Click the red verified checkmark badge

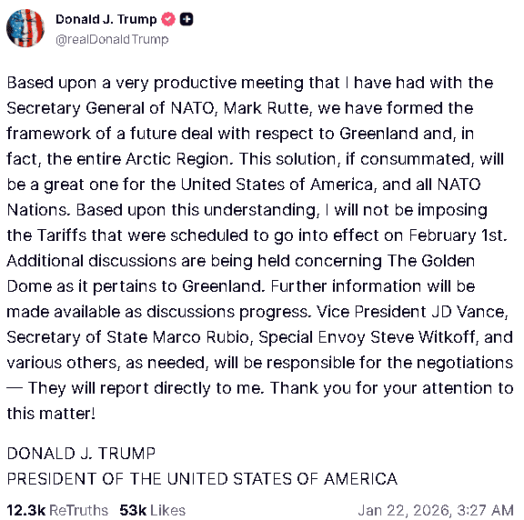pyautogui.click(x=168, y=19)
